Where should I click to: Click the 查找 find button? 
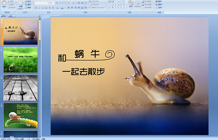(x=159, y=1)
